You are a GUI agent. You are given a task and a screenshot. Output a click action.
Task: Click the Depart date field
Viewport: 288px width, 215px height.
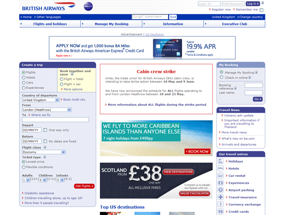pyautogui.click(x=32, y=130)
